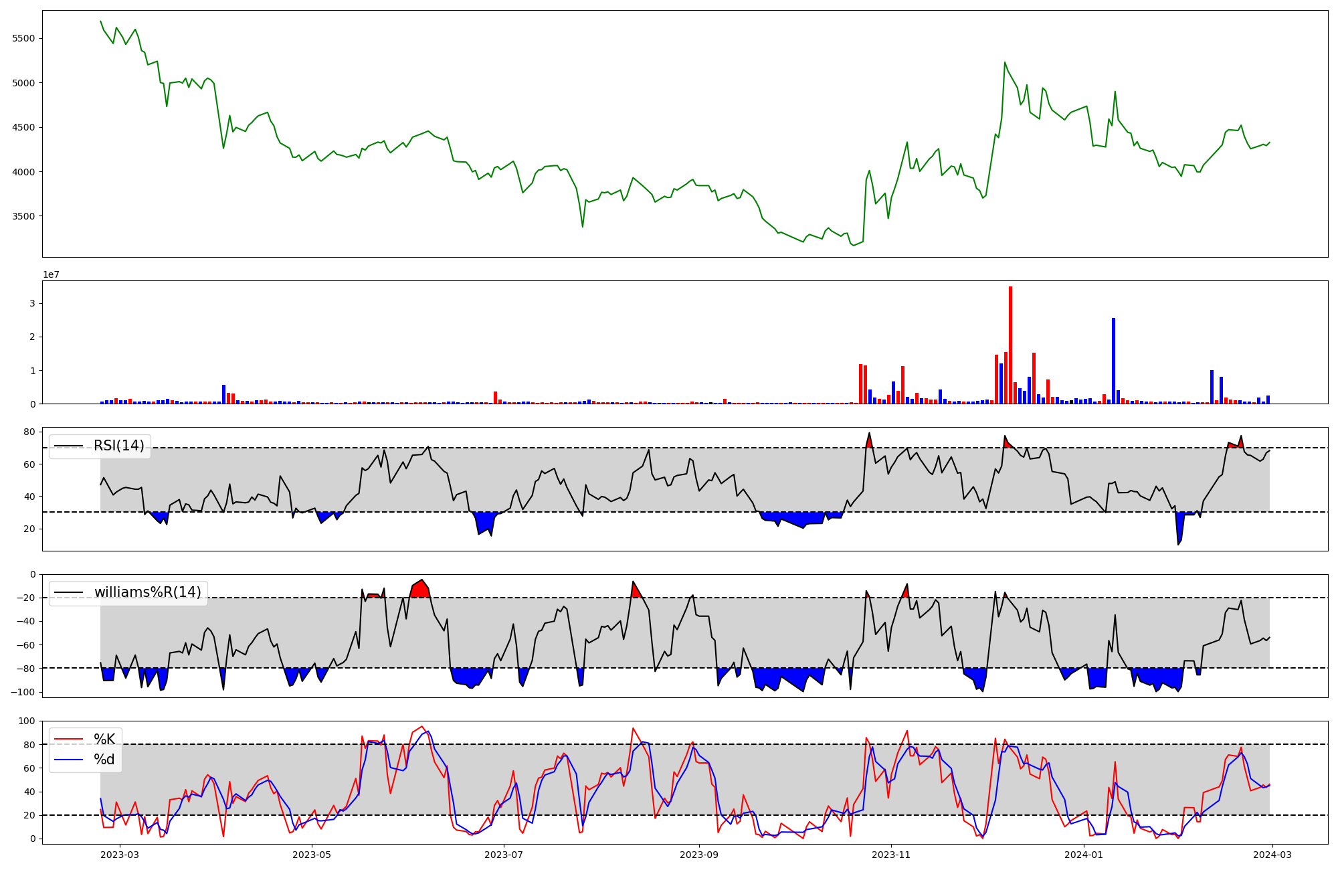Click the 3500 price axis tick label
The width and height of the screenshot is (1338, 870).
pos(23,216)
